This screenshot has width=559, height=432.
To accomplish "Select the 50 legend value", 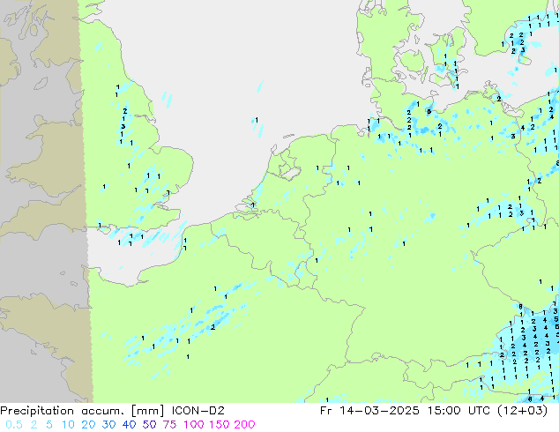I will (149, 425).
